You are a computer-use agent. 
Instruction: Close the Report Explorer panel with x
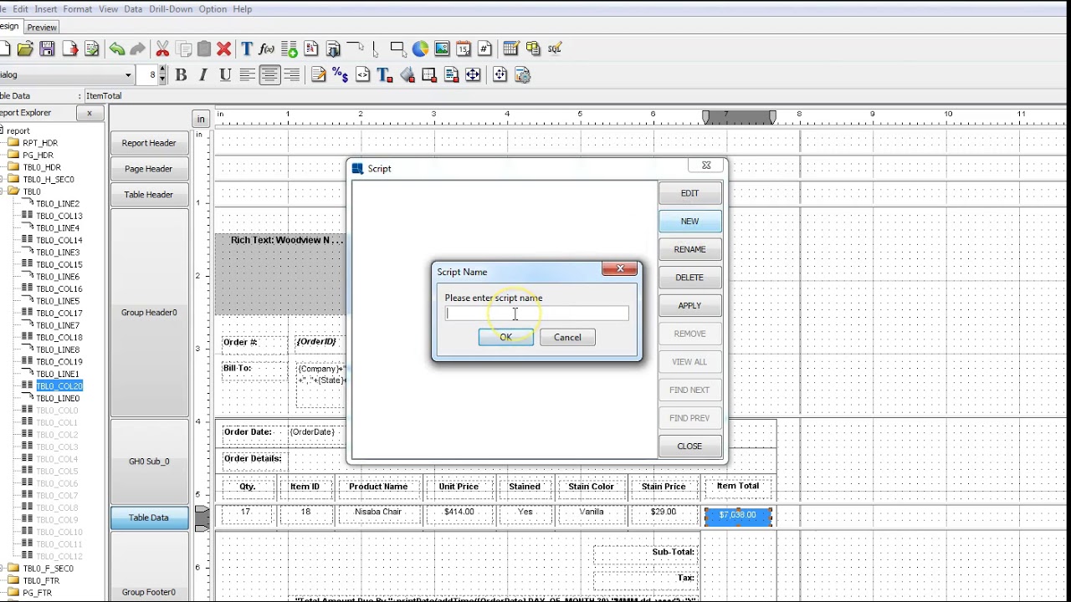pos(90,113)
